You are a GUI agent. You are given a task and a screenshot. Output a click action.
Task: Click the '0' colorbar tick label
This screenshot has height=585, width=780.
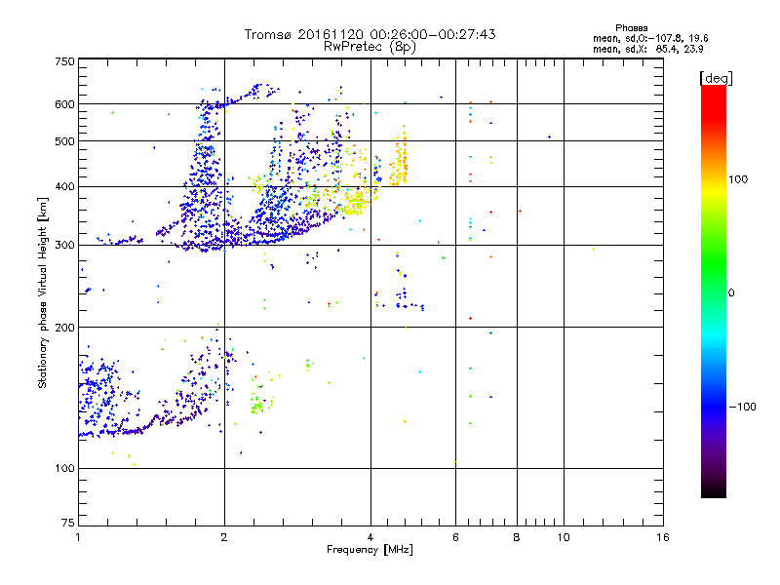[x=731, y=293]
